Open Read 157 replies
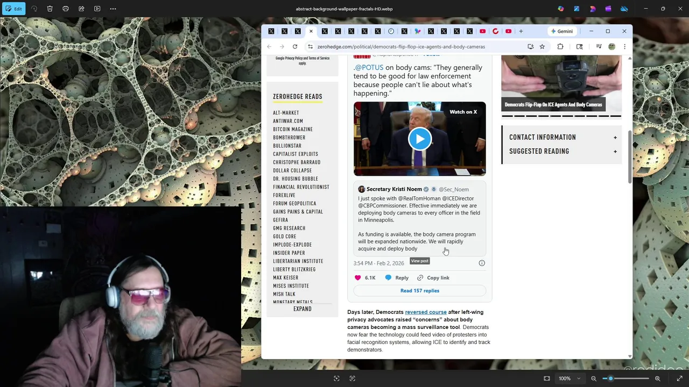Image resolution: width=689 pixels, height=387 pixels. 420,291
